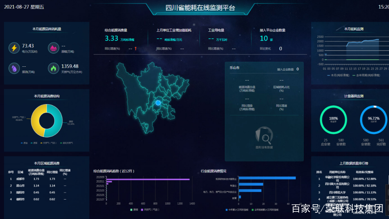Click the 3.33 comprehensive energy consumption value

tap(111, 38)
